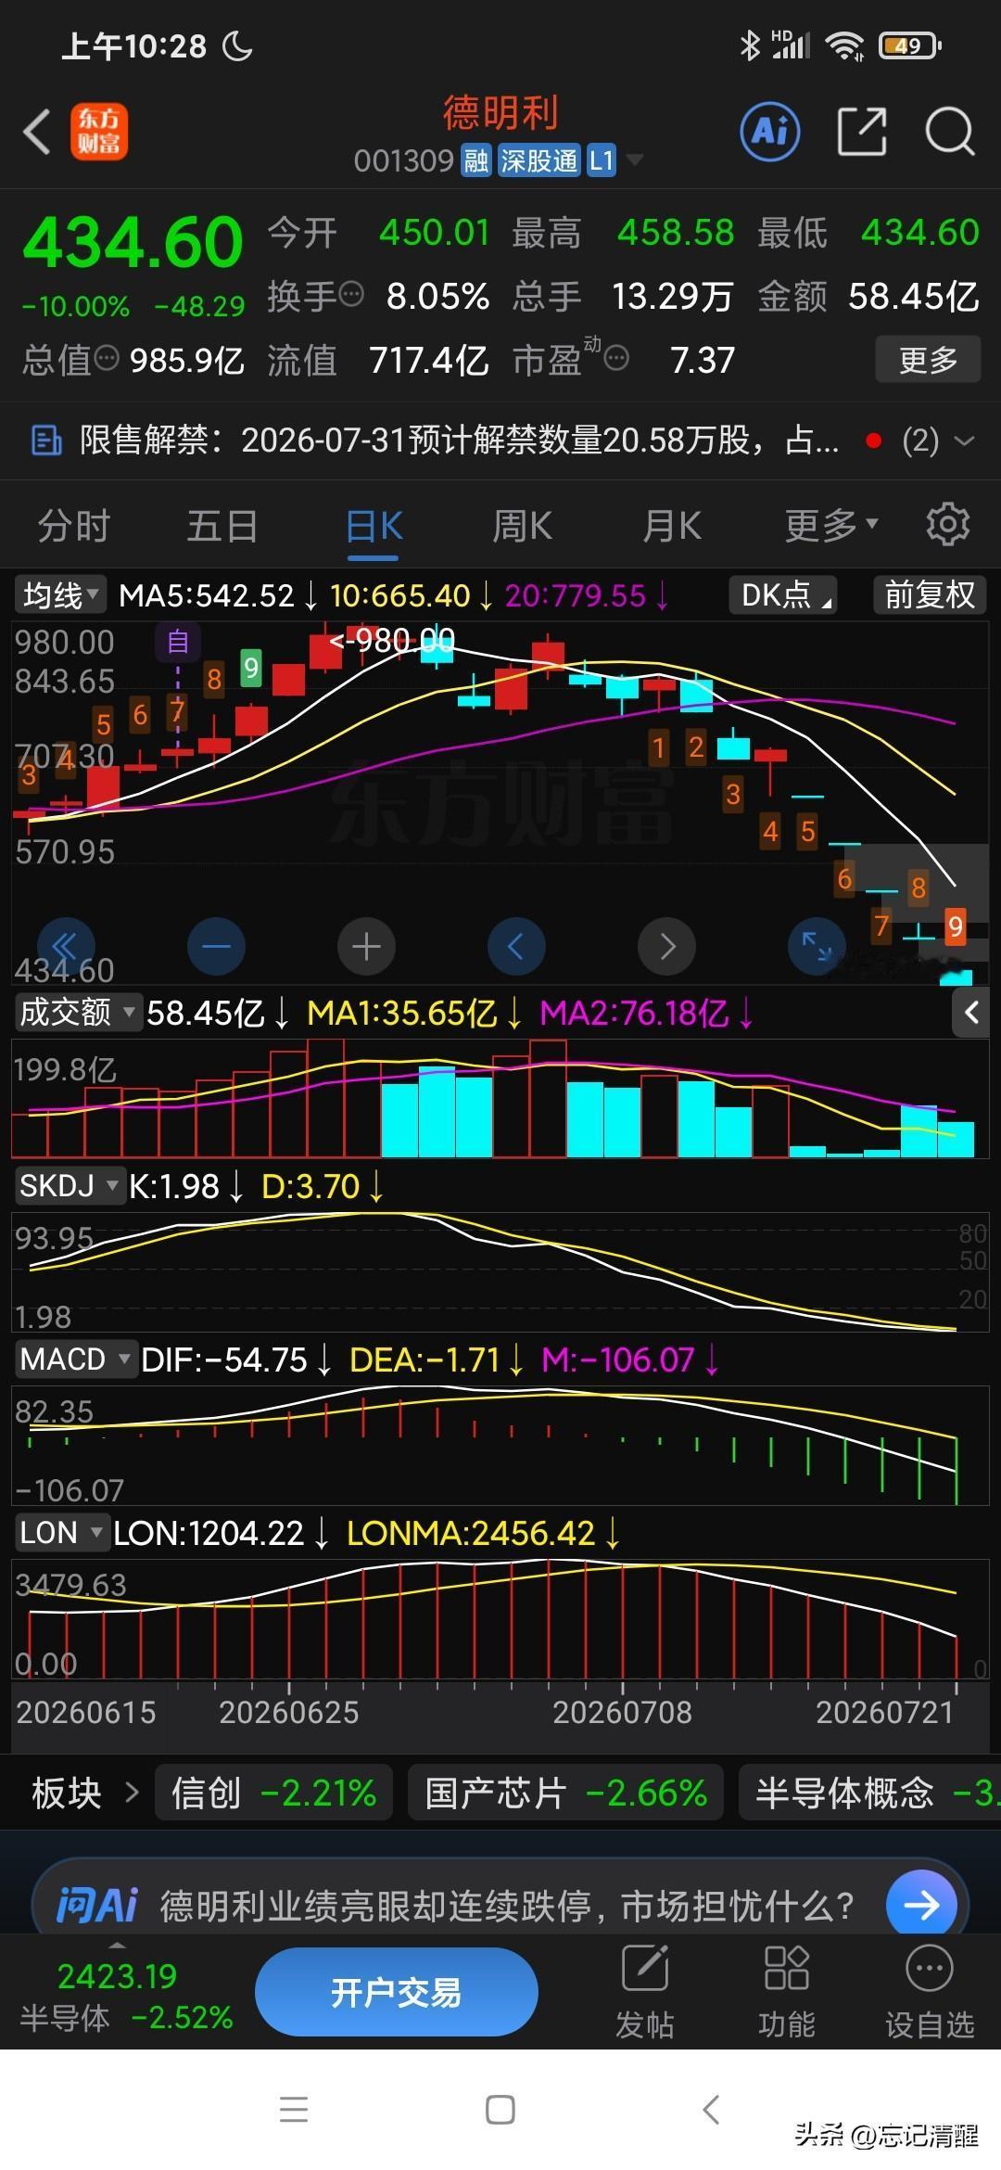Open the 成交额 indicator dropdown

click(78, 1012)
